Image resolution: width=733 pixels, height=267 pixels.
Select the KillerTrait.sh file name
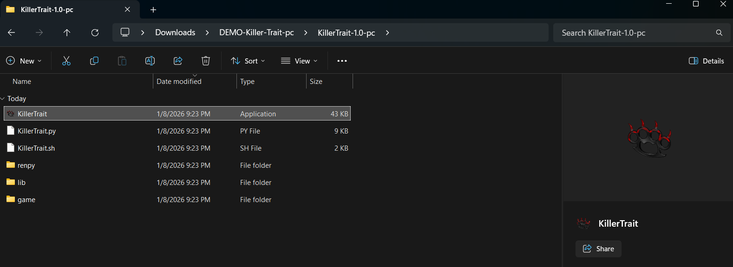tap(36, 148)
